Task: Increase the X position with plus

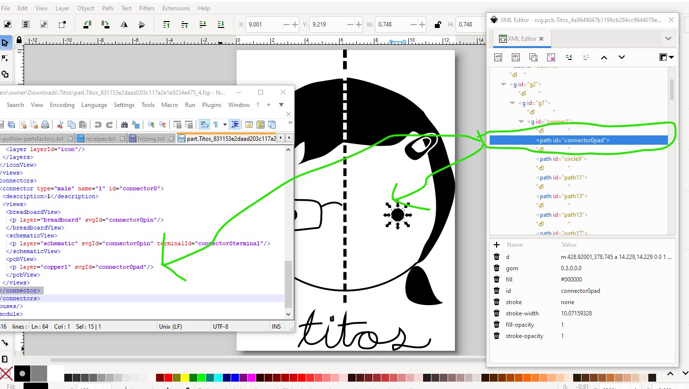Action: tap(295, 24)
